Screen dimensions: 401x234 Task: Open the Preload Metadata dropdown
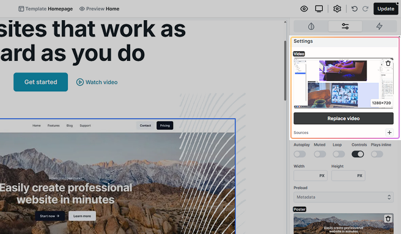pyautogui.click(x=344, y=197)
